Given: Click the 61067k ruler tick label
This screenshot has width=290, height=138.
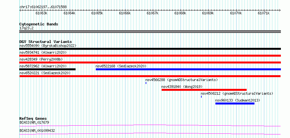Looking at the screenshot, I should [x=153, y=13].
